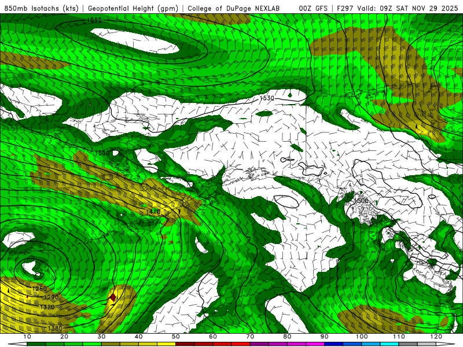Click the 1320 height contour label
Image resolution: width=463 pixels, height=347 pixels.
click(x=47, y=307)
